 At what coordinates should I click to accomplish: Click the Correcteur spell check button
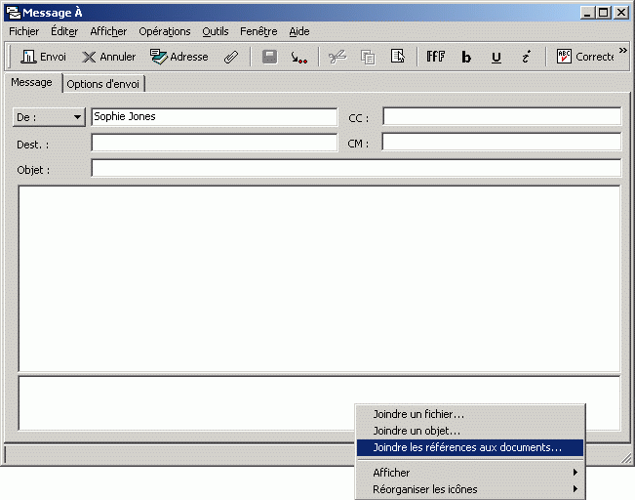[585, 57]
